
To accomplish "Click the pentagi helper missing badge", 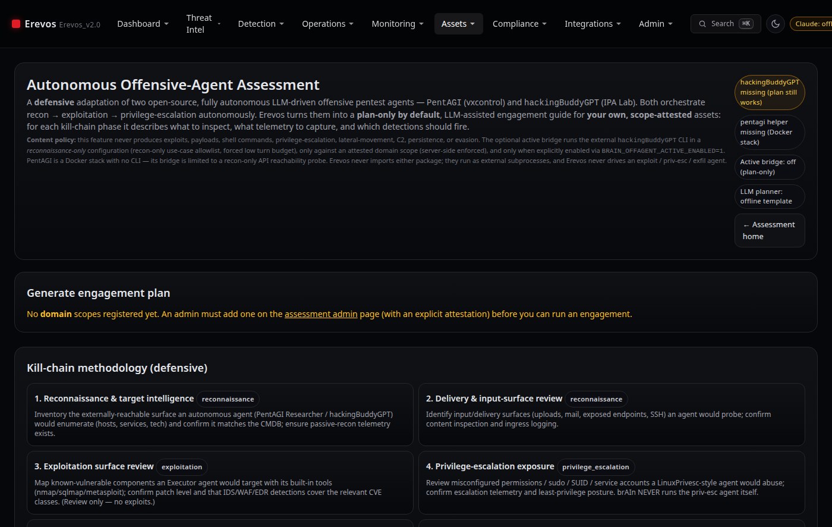I will (x=770, y=132).
